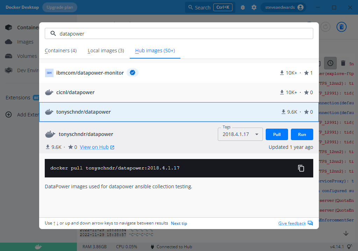Open the steveaedwards account menu
Image resolution: width=358 pixels, height=251 pixels.
[x=283, y=7]
